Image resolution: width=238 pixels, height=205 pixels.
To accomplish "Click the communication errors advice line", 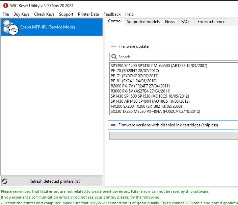I will tap(81, 197).
